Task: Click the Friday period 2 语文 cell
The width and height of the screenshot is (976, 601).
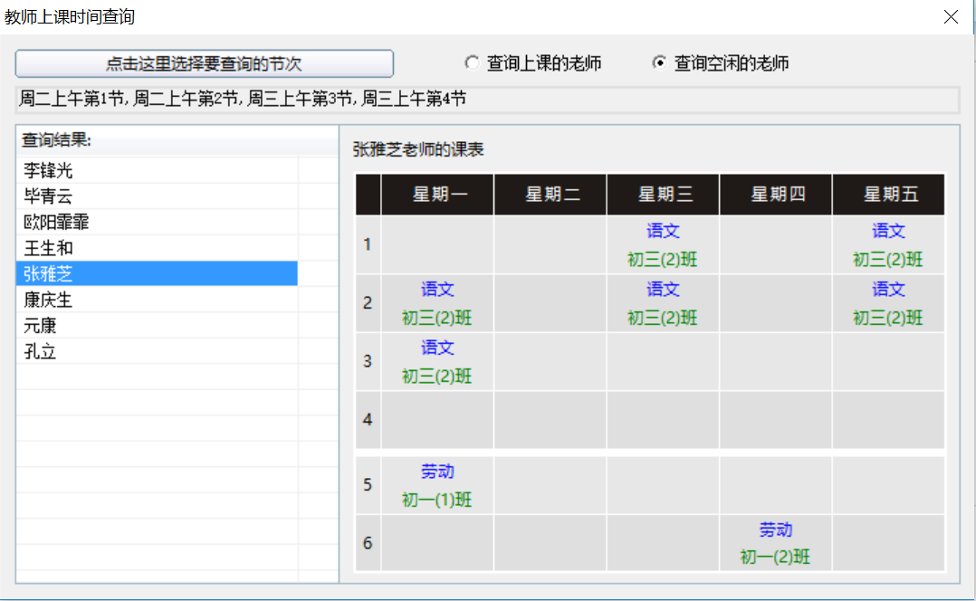Action: coord(888,303)
